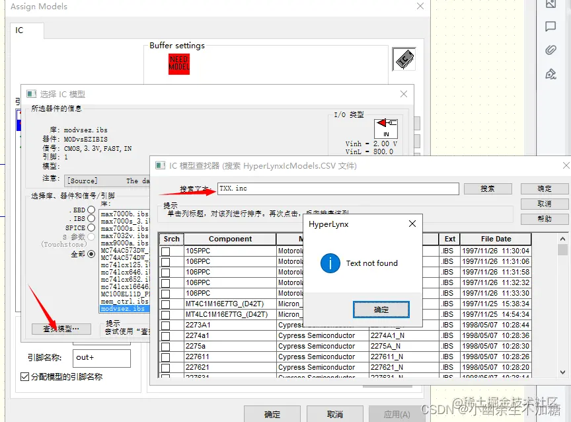Screen dimensions: 571x422
Task: Click the 查找模型 button
Action: [x=61, y=329]
